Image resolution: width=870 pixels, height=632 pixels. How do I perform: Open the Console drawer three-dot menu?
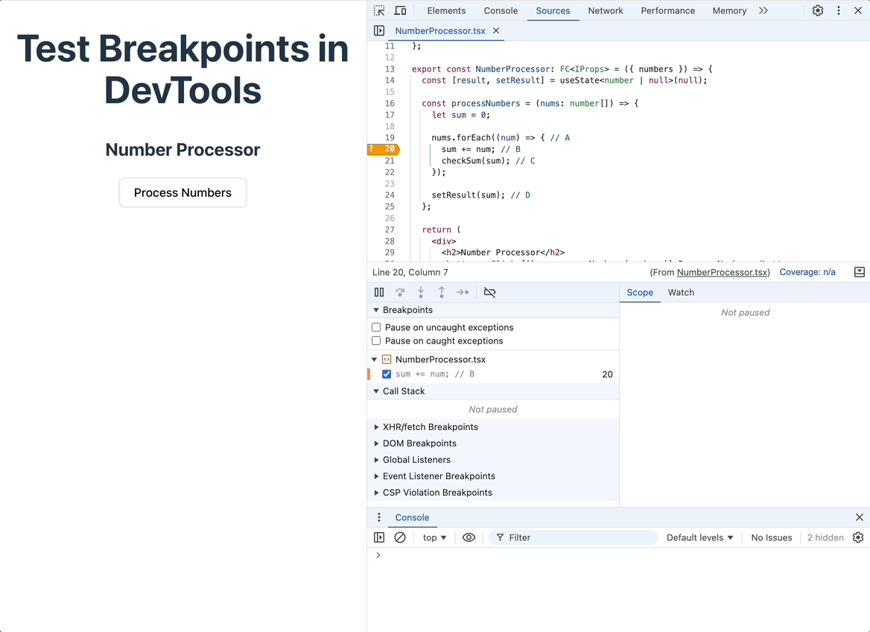[379, 517]
